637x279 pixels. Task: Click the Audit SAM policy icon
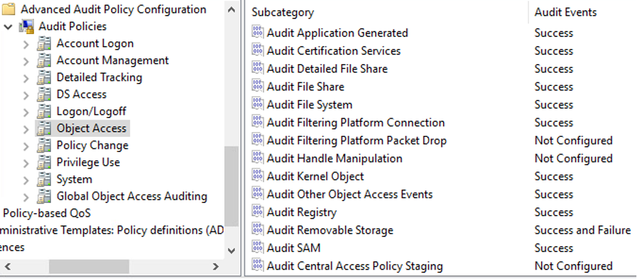click(258, 248)
